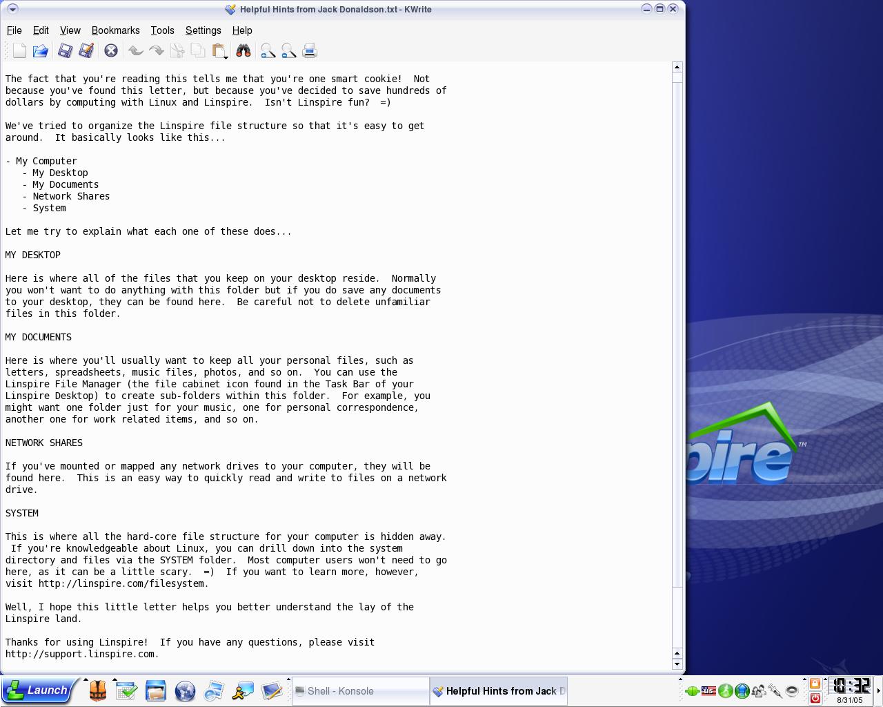This screenshot has height=707, width=883.
Task: Click the '- System' list line
Action: (44, 208)
